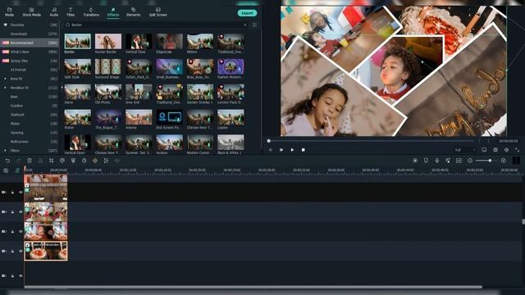
Task: Stop the preview playback
Action: point(303,150)
